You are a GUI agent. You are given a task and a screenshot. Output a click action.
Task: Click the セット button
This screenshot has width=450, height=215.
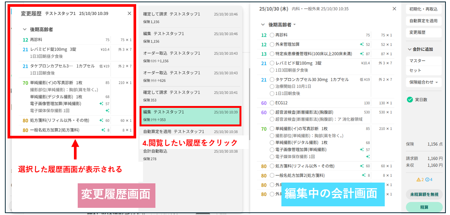(x=424, y=70)
